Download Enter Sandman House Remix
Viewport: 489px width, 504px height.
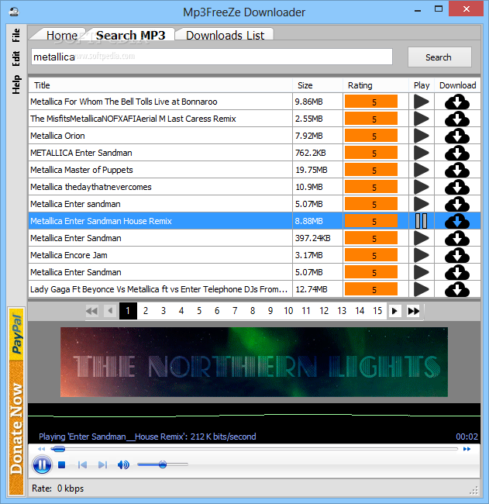pyautogui.click(x=457, y=221)
